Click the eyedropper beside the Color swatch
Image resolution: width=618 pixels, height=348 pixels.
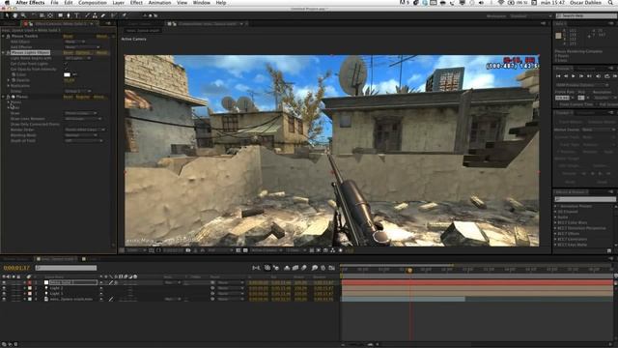click(74, 74)
